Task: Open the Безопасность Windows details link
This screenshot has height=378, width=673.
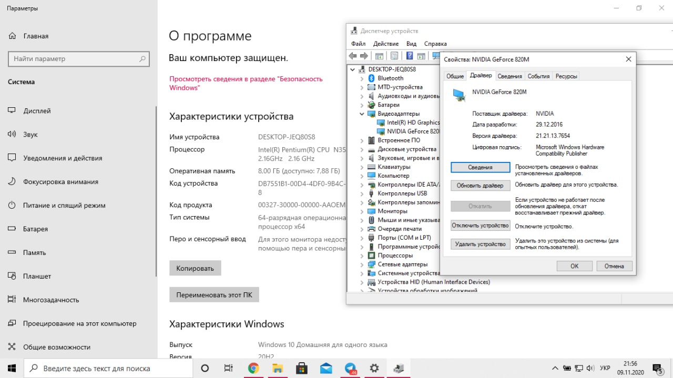Action: 246,83
